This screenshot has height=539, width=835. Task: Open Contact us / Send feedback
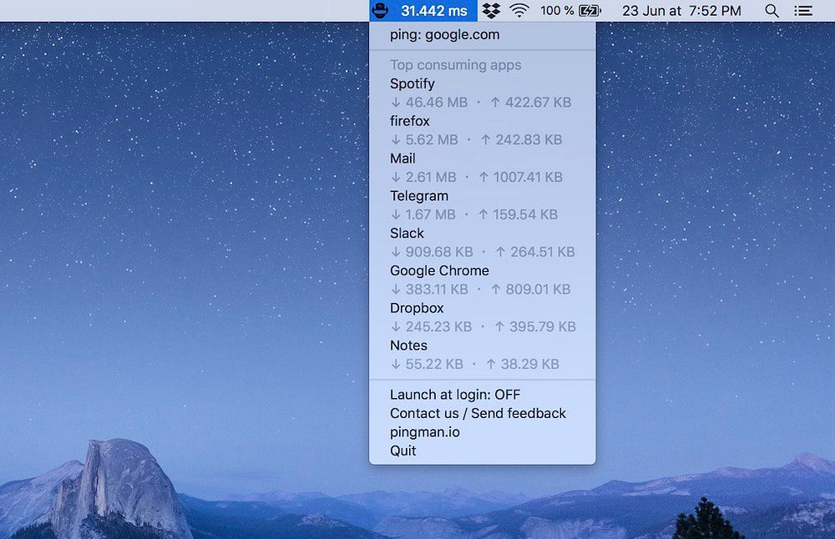click(x=483, y=414)
